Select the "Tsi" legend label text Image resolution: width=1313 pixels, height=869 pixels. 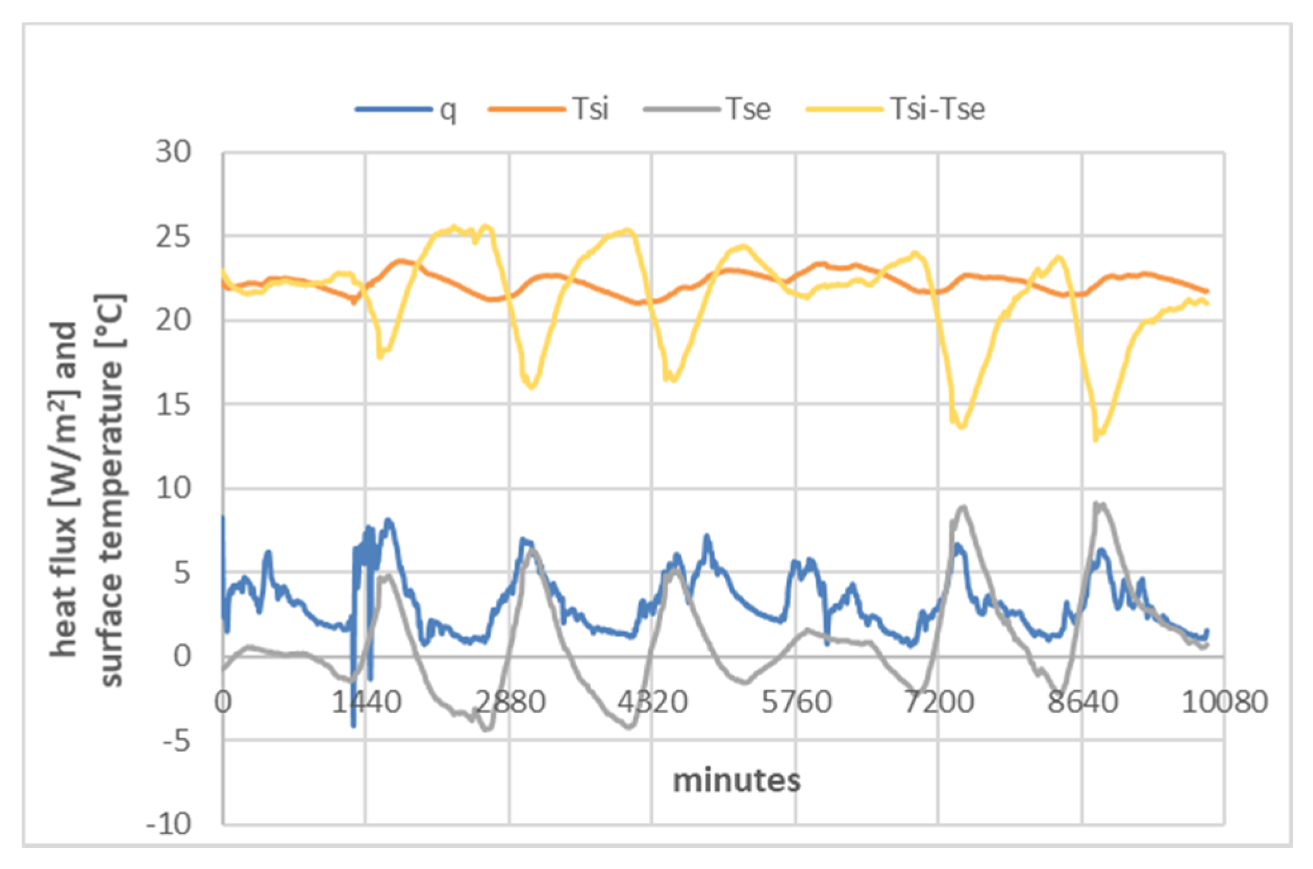(x=590, y=109)
